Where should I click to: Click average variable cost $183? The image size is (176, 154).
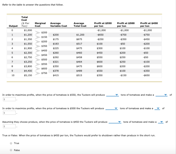[x=56, y=44]
